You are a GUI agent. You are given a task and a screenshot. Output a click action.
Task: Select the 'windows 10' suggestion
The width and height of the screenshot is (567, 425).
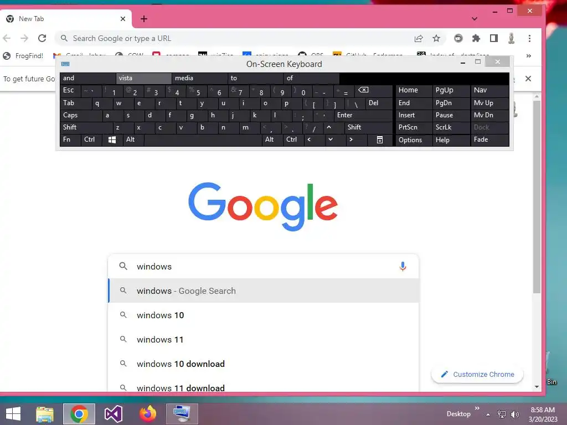264,315
